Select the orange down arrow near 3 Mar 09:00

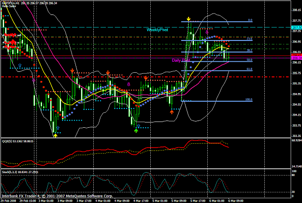coord(72,71)
